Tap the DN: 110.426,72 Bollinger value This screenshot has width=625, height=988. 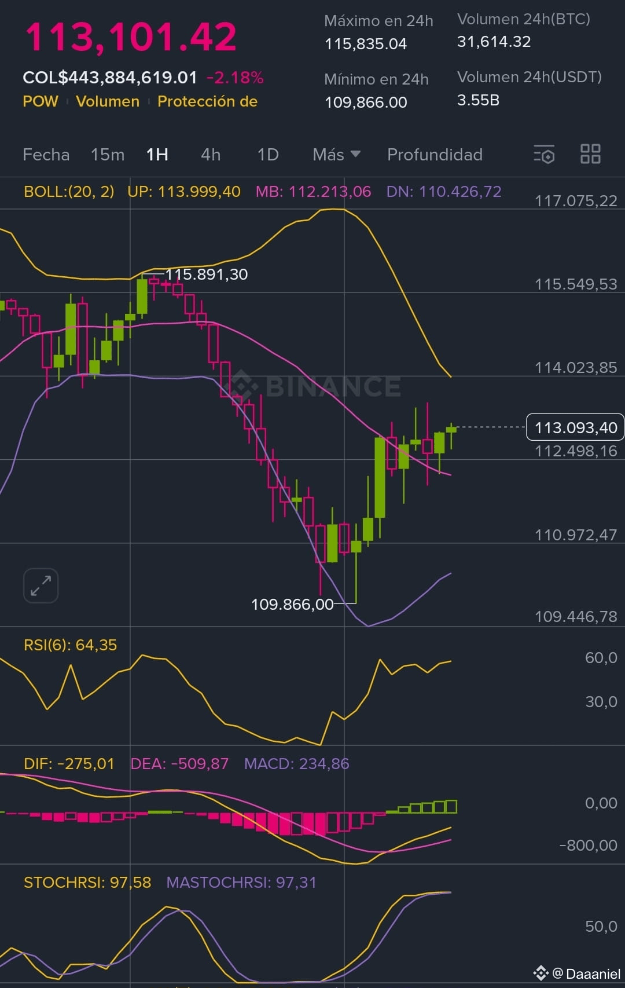click(x=444, y=192)
